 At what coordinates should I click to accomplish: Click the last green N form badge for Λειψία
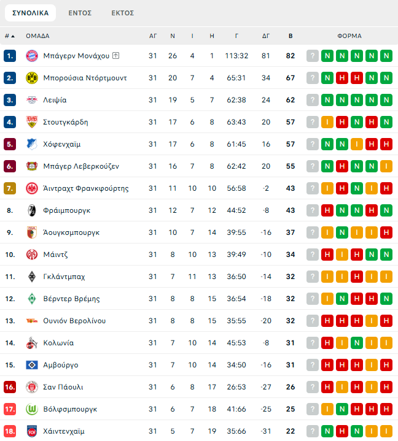click(386, 100)
